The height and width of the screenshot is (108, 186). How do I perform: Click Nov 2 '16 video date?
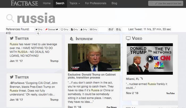pos(132,93)
